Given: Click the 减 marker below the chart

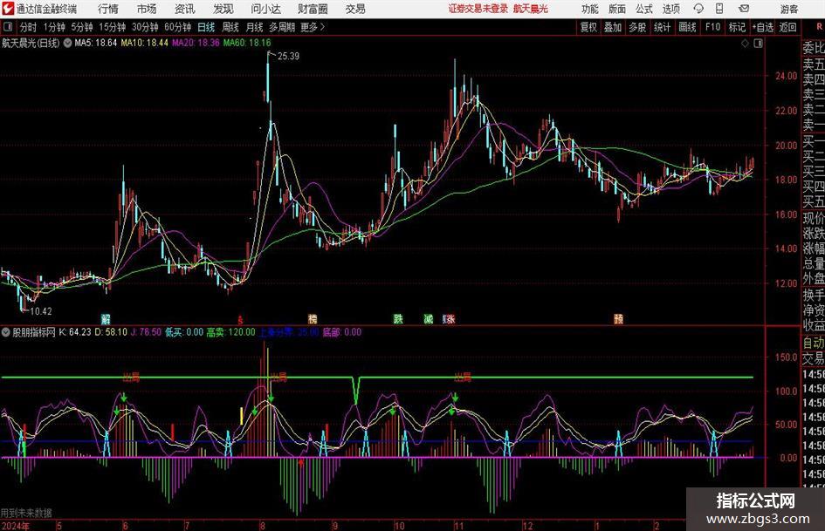Looking at the screenshot, I should click(429, 318).
